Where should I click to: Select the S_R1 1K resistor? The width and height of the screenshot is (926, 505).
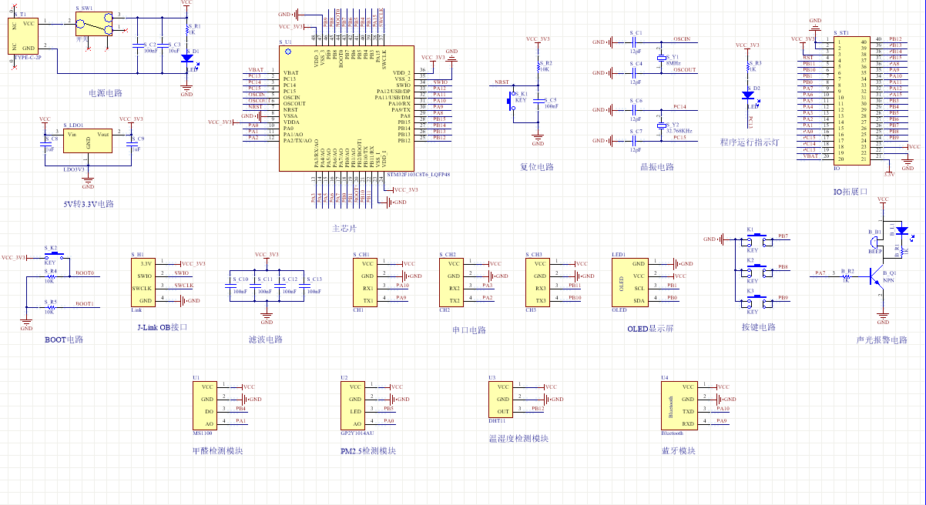186,29
